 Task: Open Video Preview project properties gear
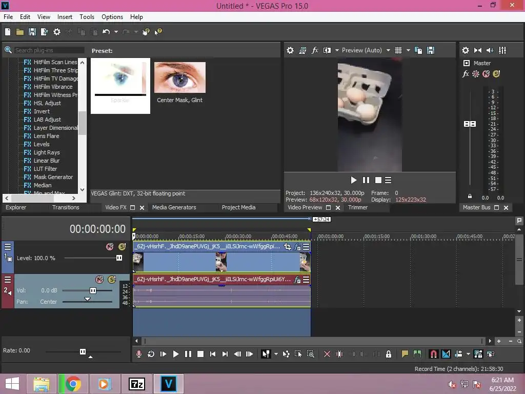click(x=290, y=50)
